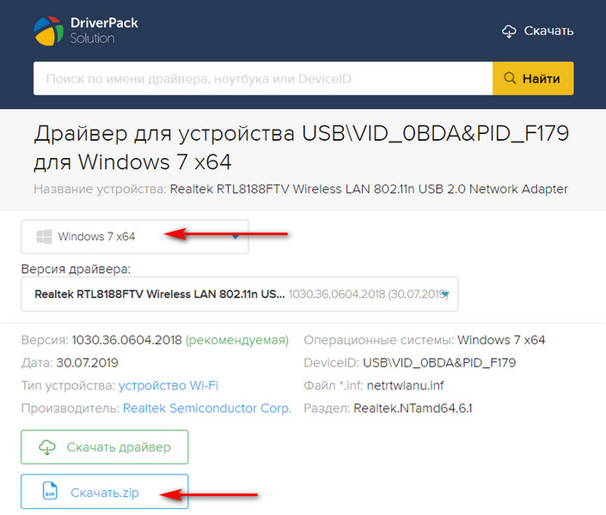This screenshot has width=606, height=515.
Task: Click cloud icon in Скачать драйвер button
Action: (47, 447)
